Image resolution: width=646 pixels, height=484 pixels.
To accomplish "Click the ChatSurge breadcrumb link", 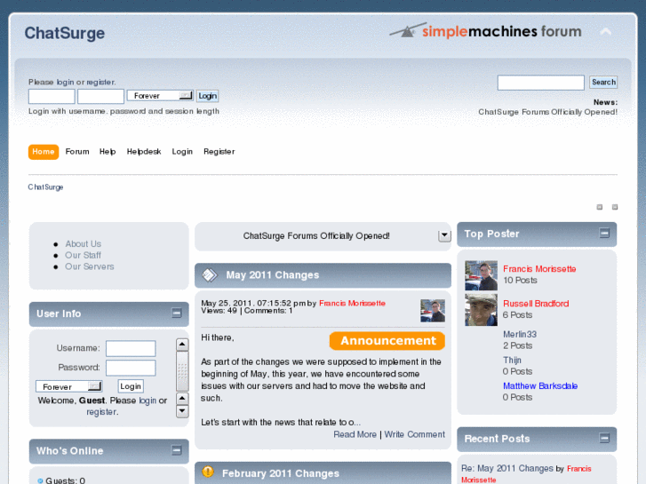I will point(45,187).
